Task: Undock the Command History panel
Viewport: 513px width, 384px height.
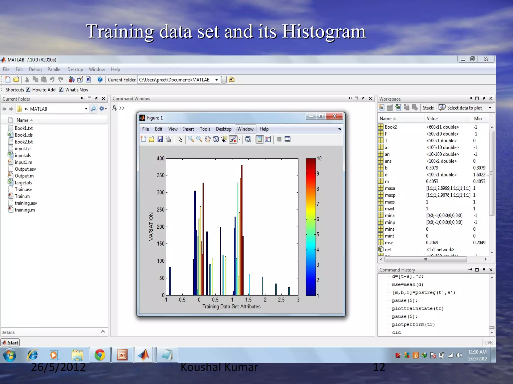Action: [484, 270]
